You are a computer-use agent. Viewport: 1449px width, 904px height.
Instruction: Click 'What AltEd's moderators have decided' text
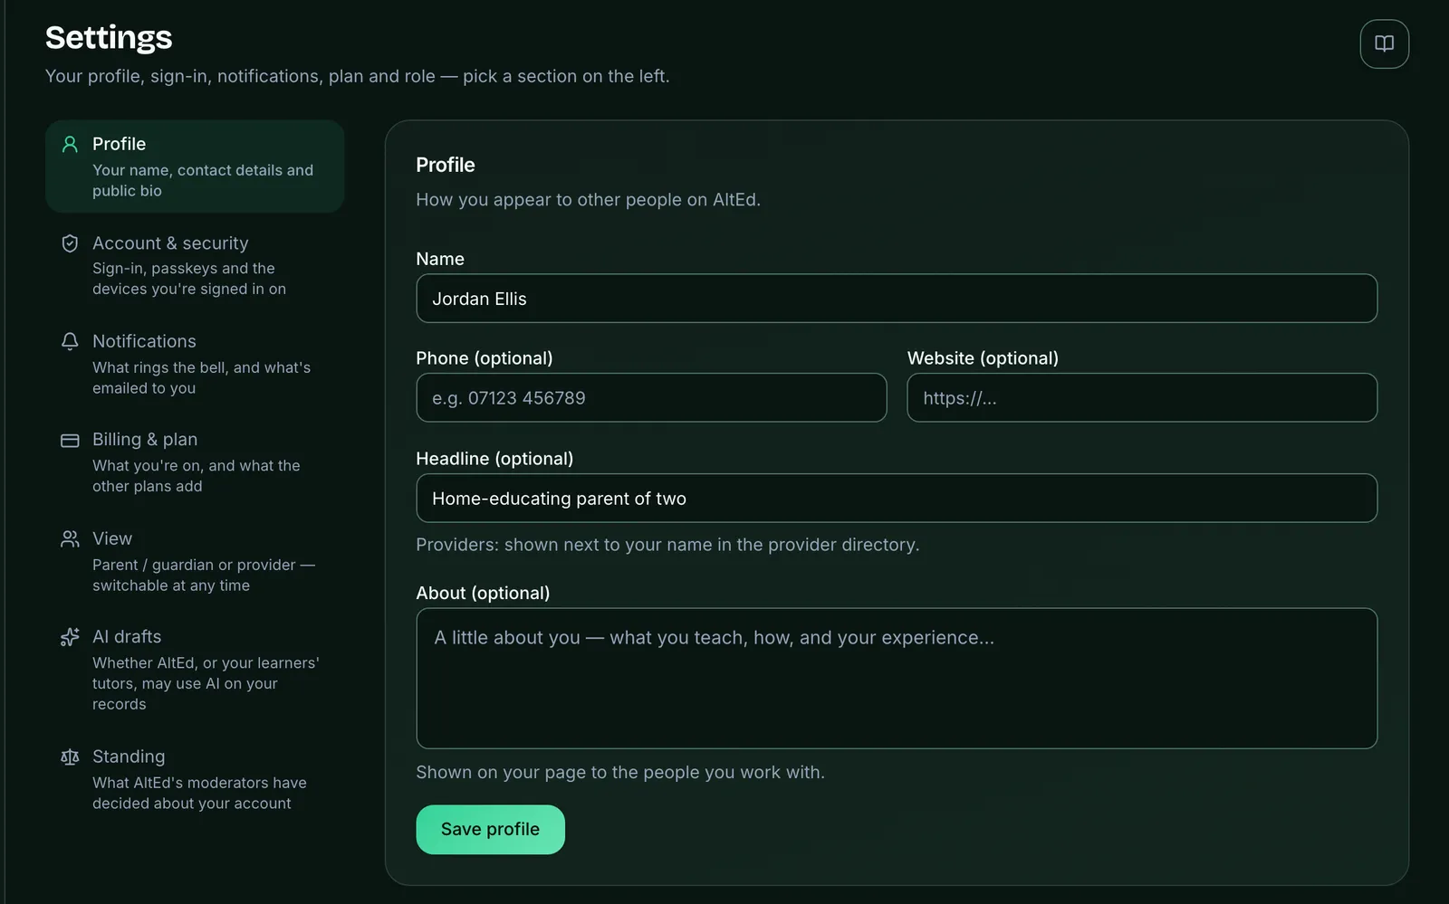tap(199, 793)
